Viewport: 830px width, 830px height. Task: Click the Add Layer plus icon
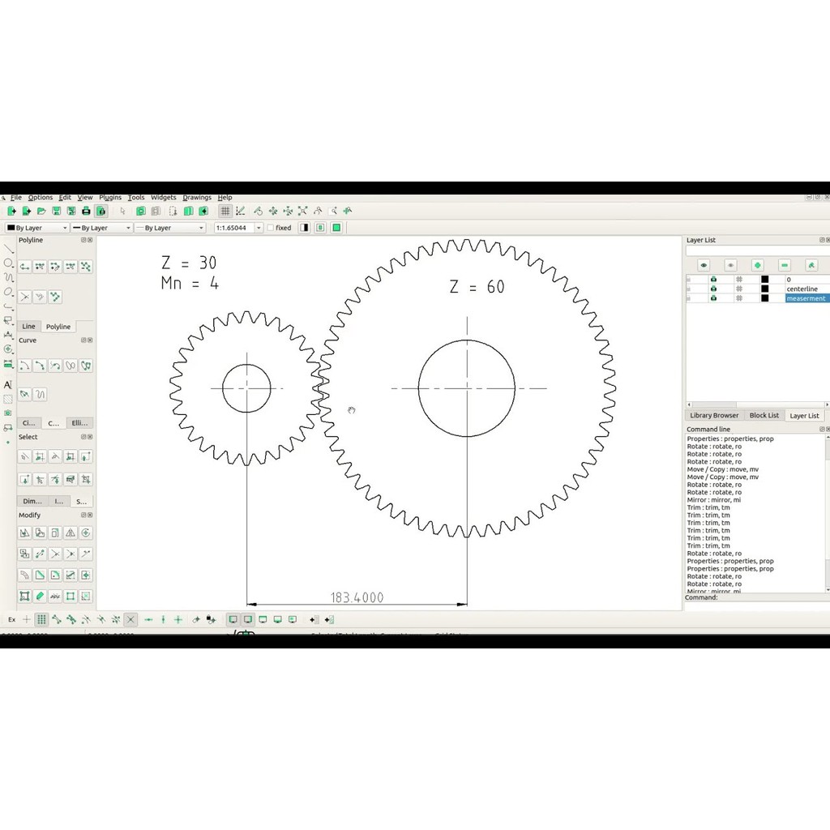pos(758,265)
